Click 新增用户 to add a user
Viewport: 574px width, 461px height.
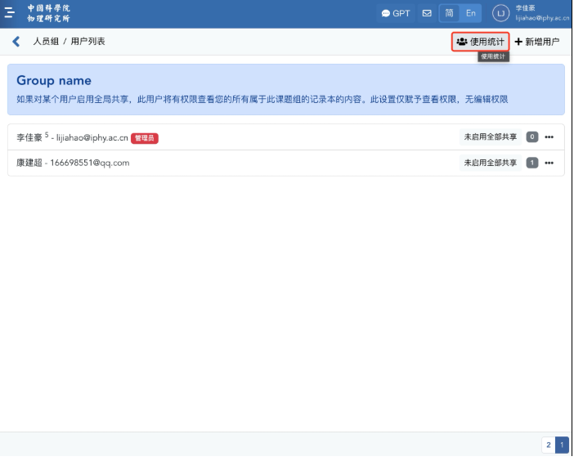click(x=537, y=42)
